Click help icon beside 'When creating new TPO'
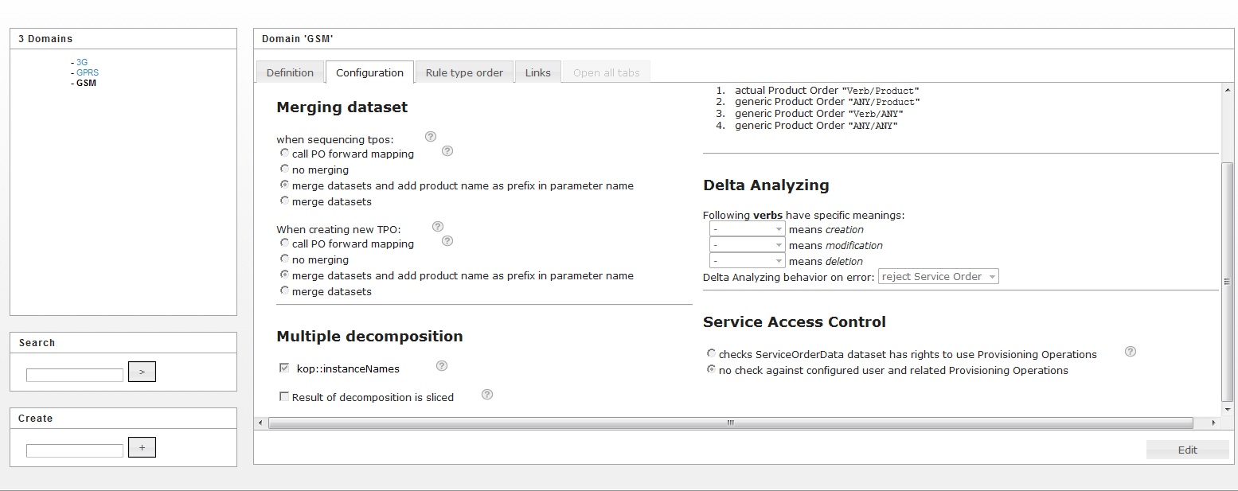Screen dimensions: 1238x491 [437, 227]
